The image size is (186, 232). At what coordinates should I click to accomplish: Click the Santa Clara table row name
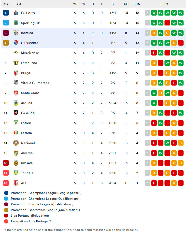pos(30,93)
